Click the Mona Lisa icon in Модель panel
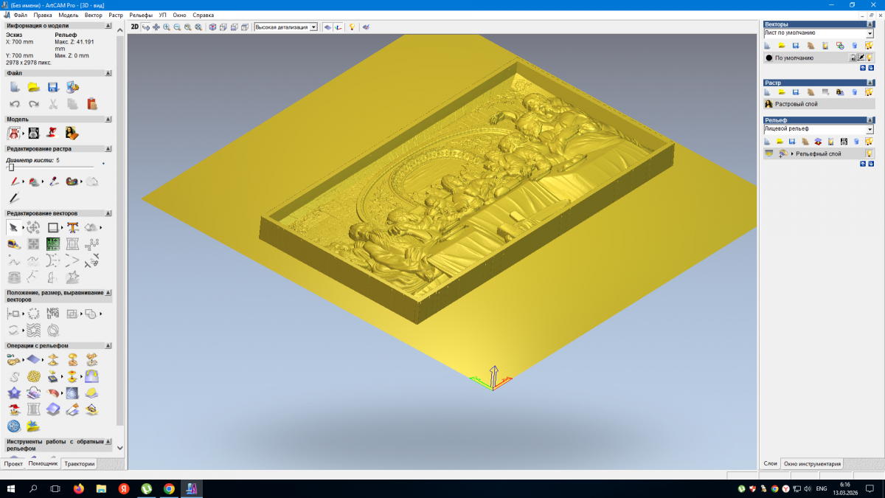 (72, 133)
